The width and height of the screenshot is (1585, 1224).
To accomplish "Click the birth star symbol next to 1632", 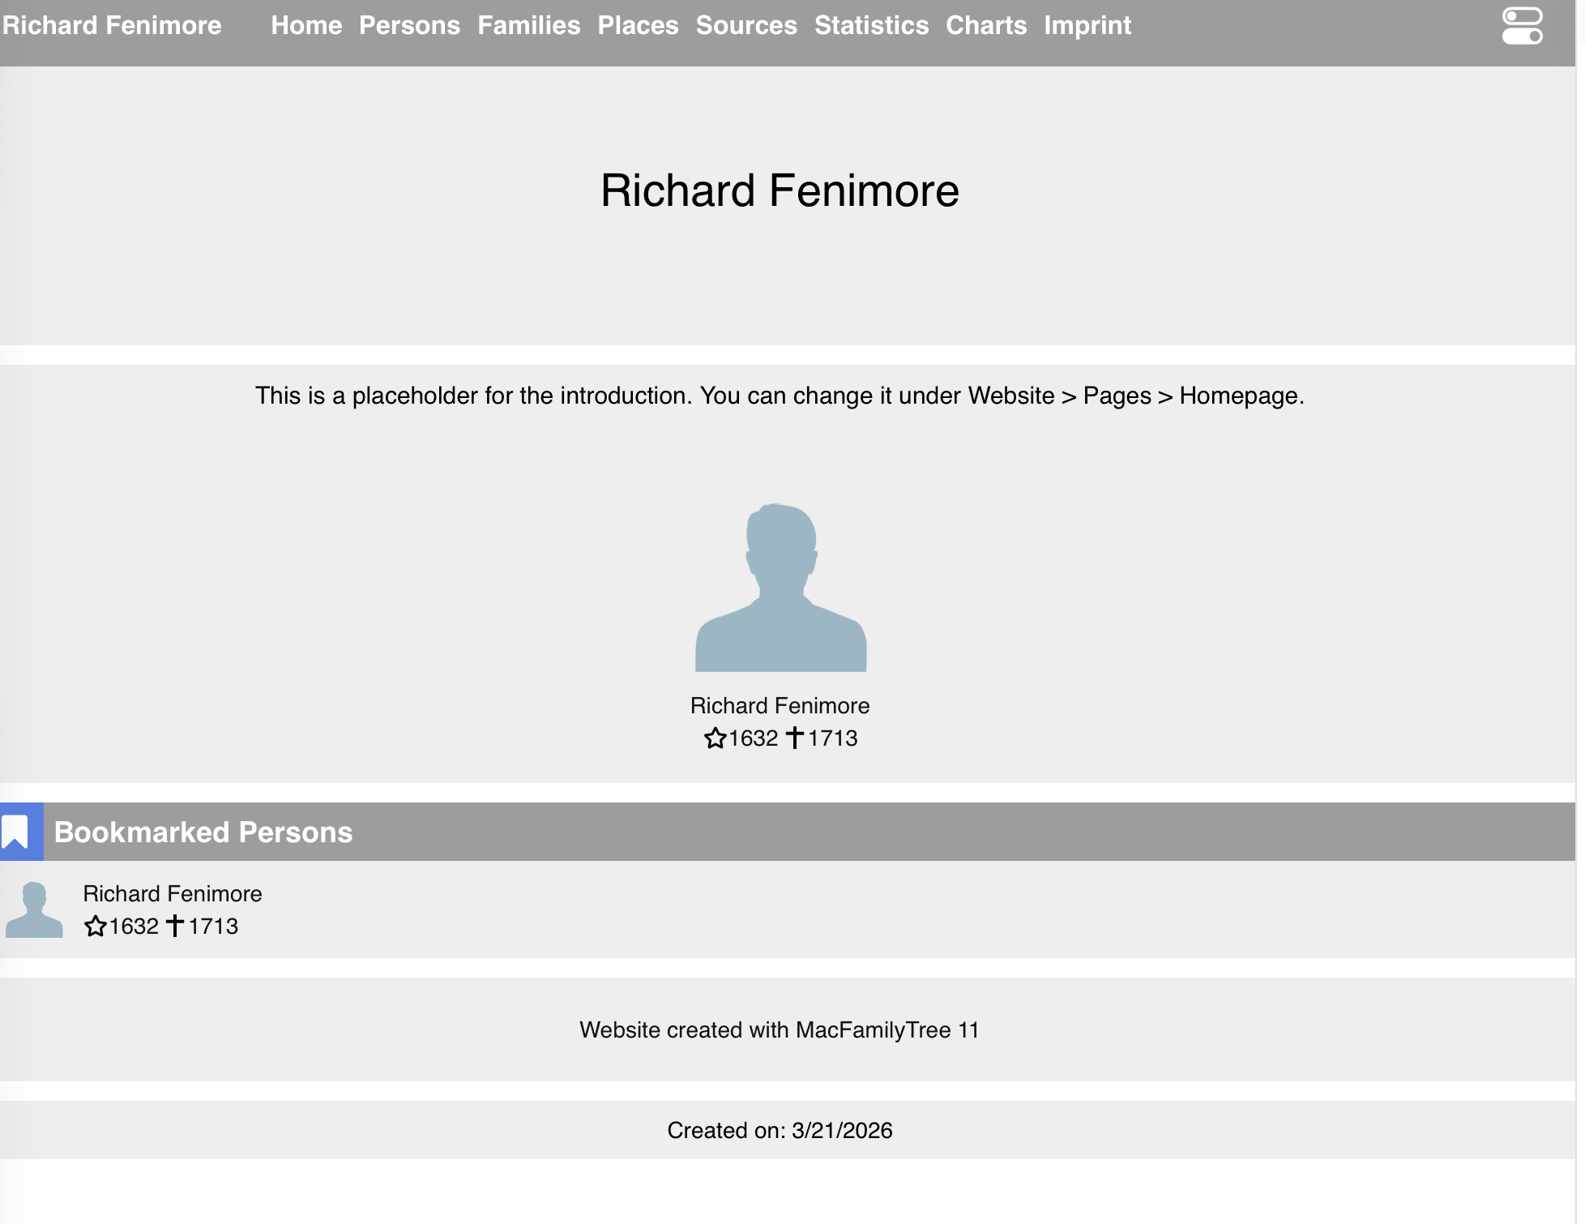I will pos(96,927).
